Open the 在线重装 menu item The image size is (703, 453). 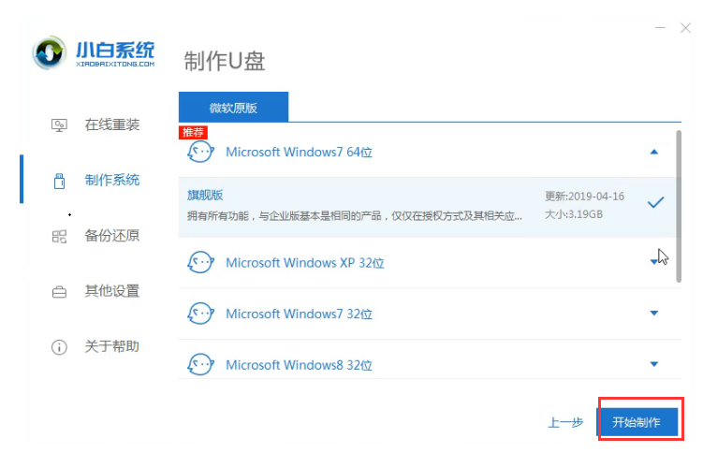point(112,124)
